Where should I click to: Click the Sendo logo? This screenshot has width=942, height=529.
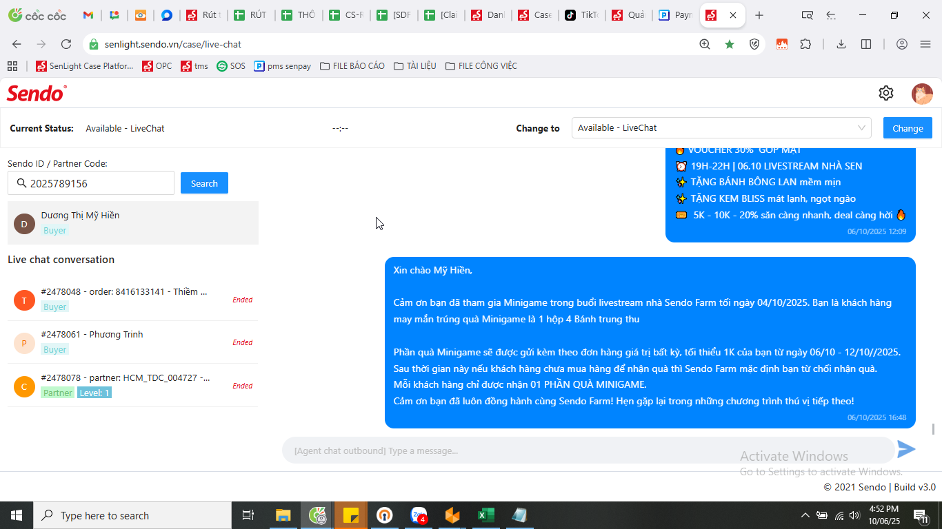(37, 93)
